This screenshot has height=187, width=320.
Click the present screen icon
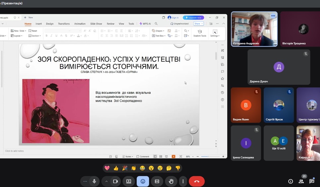[129, 181]
